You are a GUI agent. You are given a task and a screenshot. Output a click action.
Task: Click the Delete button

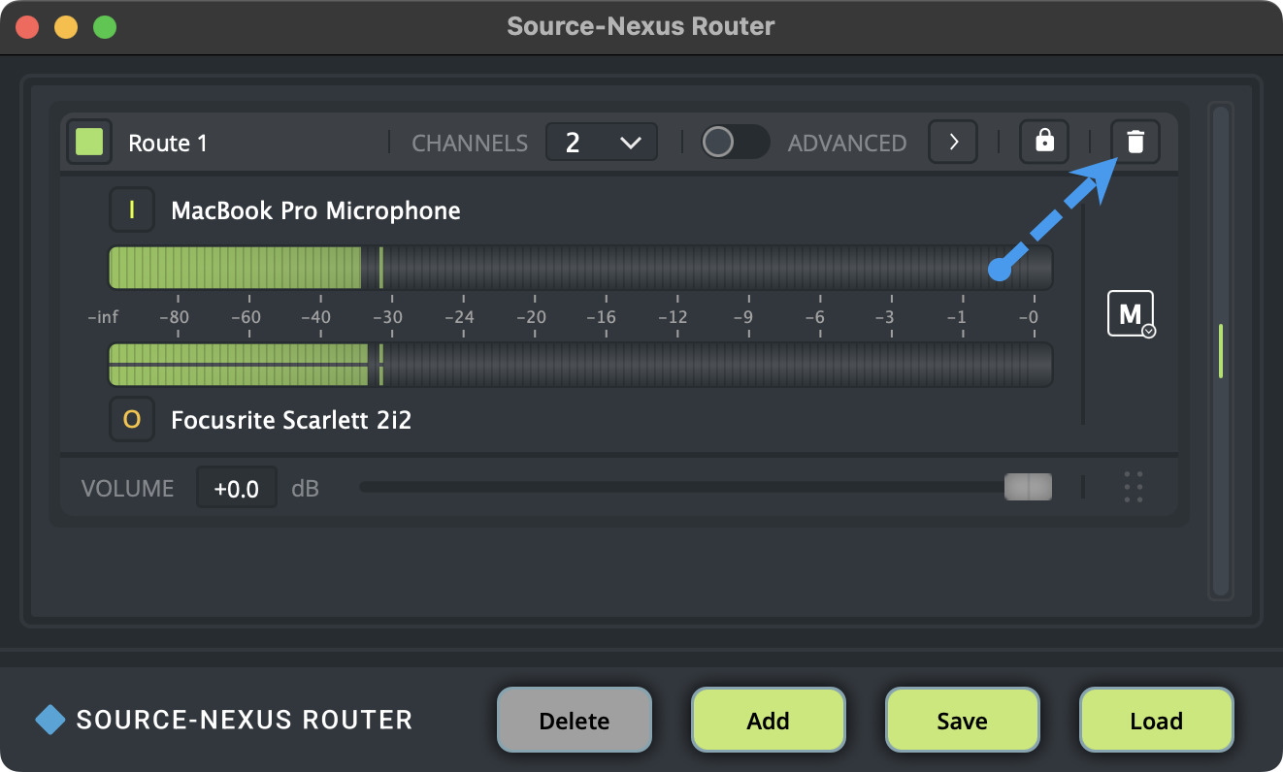tap(575, 721)
